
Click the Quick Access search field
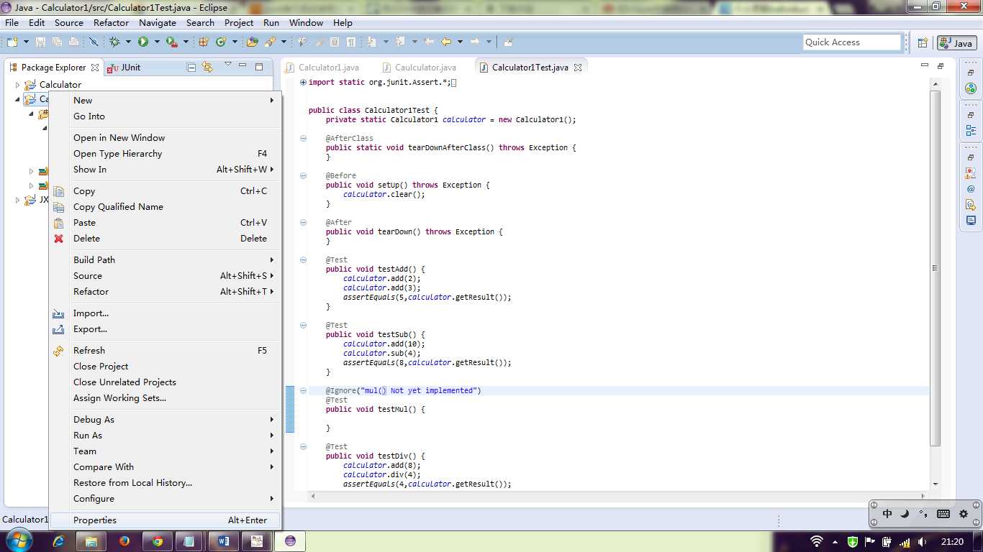[x=852, y=42]
